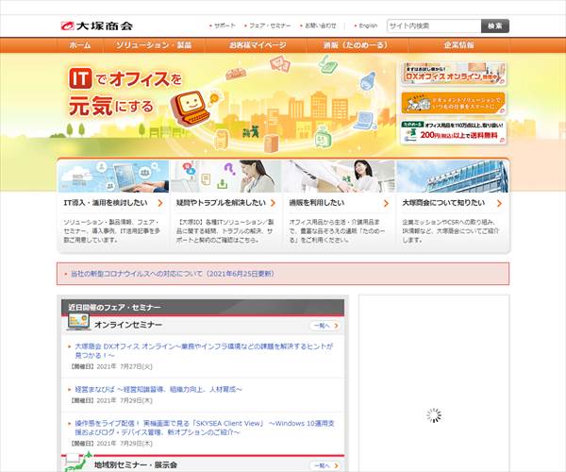This screenshot has height=472, width=566.
Task: Focus the サイト内検索 search field
Action: click(434, 26)
